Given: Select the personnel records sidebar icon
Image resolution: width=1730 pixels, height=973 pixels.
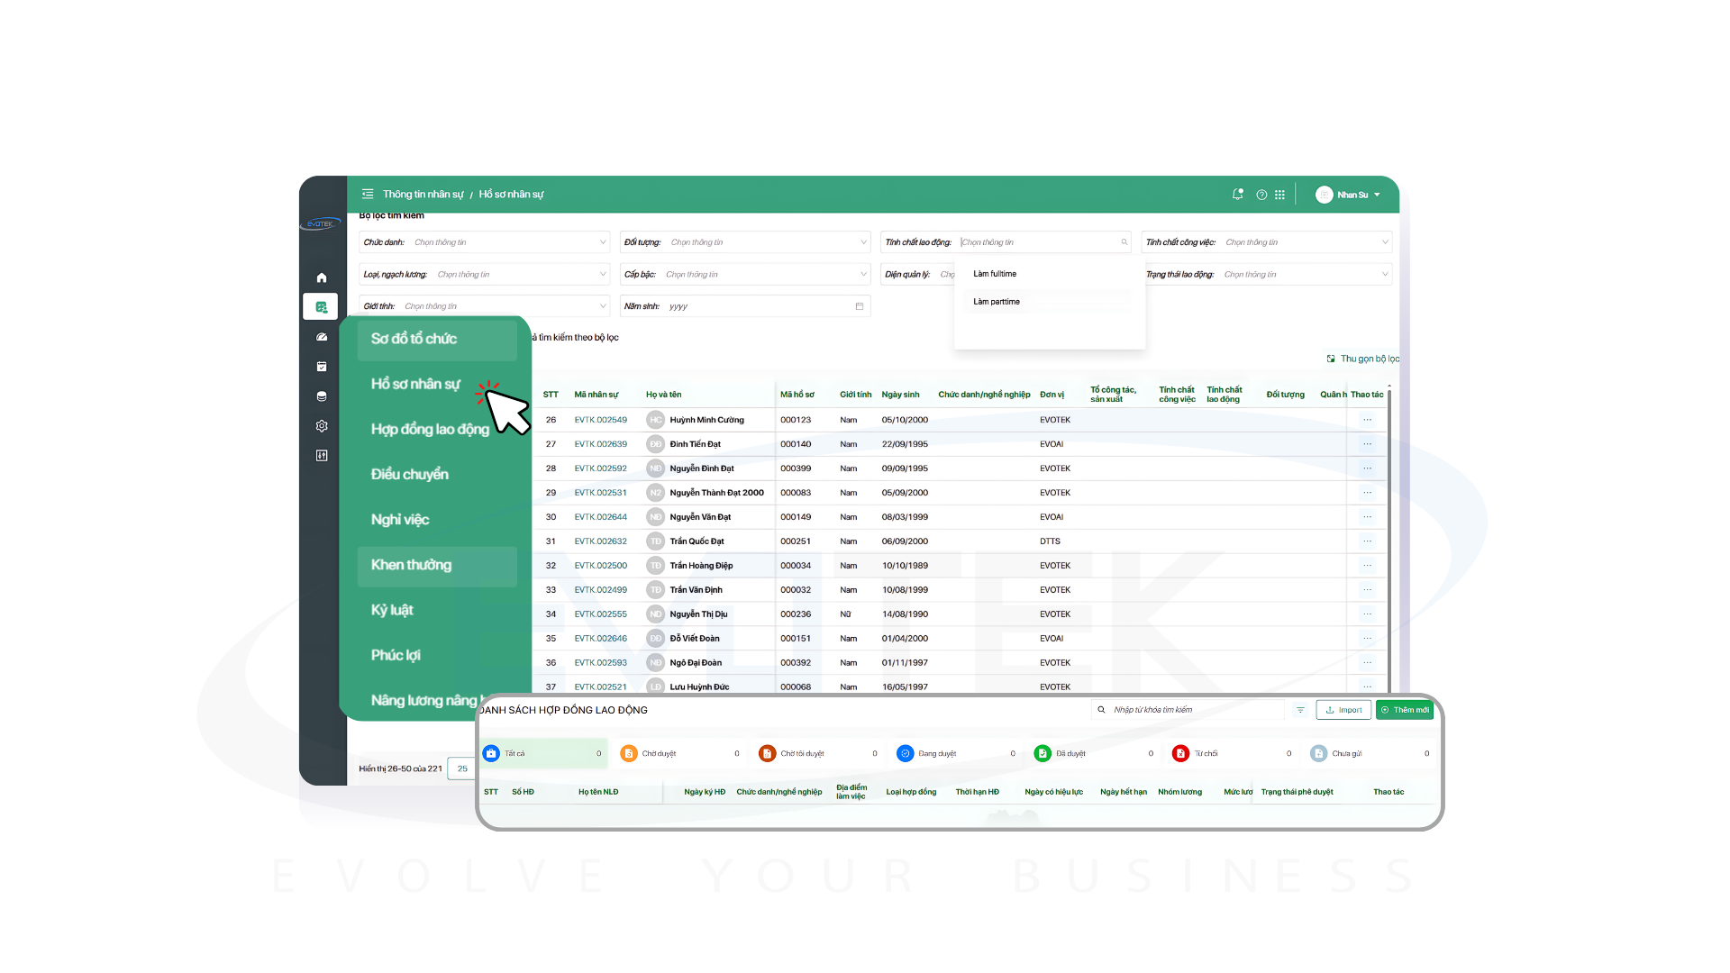Looking at the screenshot, I should tap(321, 307).
